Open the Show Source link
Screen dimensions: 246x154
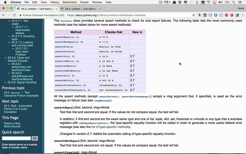[12, 126]
